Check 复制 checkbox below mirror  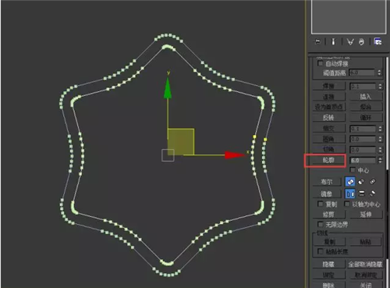click(x=321, y=204)
